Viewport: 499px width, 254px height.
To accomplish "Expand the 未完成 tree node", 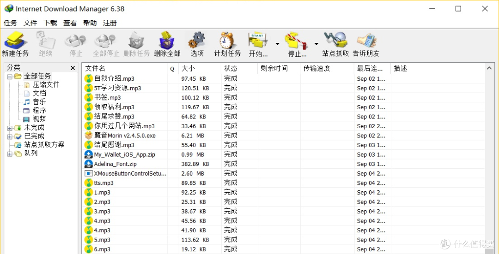I will pyautogui.click(x=10, y=128).
